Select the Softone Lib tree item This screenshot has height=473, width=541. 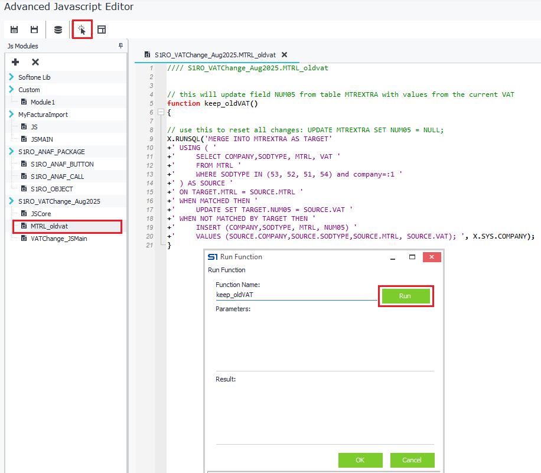[x=34, y=77]
